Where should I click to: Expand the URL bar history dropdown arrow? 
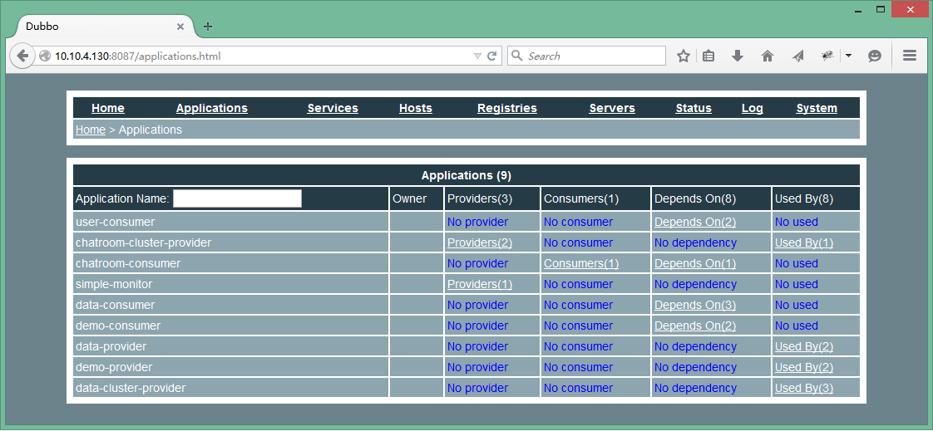[477, 56]
